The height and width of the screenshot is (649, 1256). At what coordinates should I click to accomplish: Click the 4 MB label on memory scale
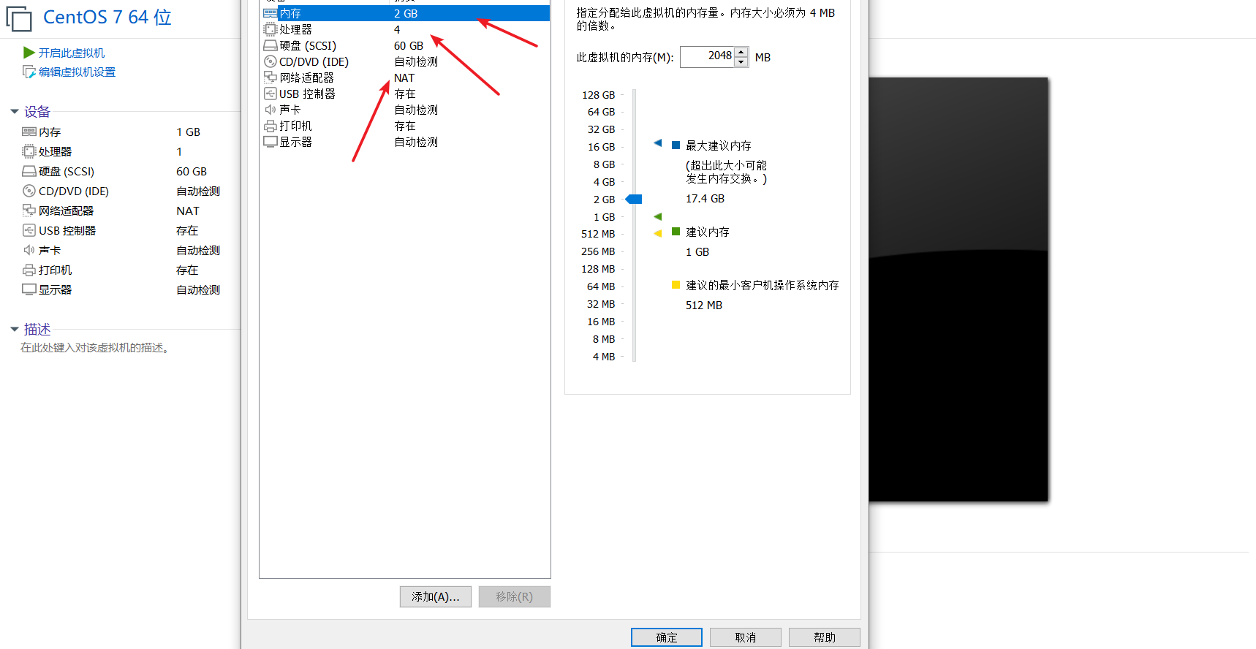604,357
